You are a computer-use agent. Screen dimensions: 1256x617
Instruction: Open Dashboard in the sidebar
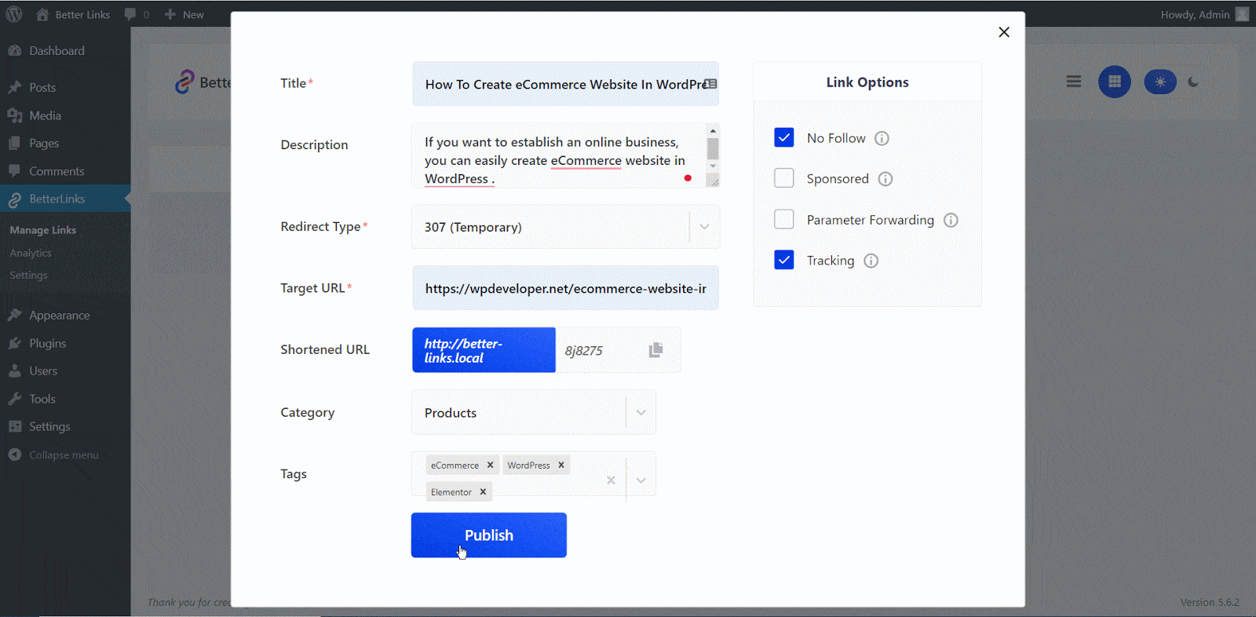click(x=65, y=51)
